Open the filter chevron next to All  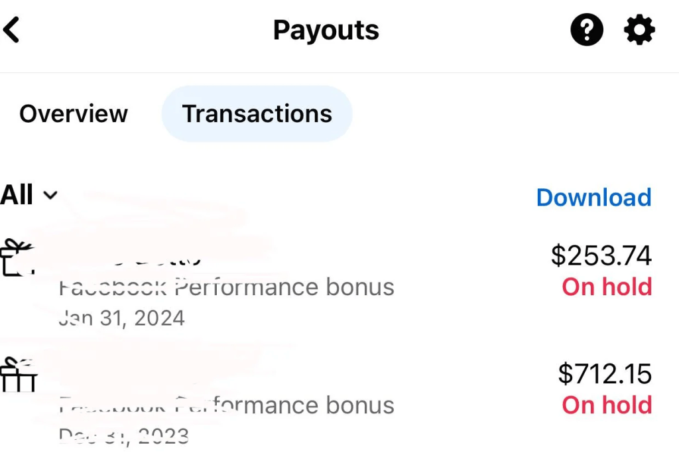[50, 196]
